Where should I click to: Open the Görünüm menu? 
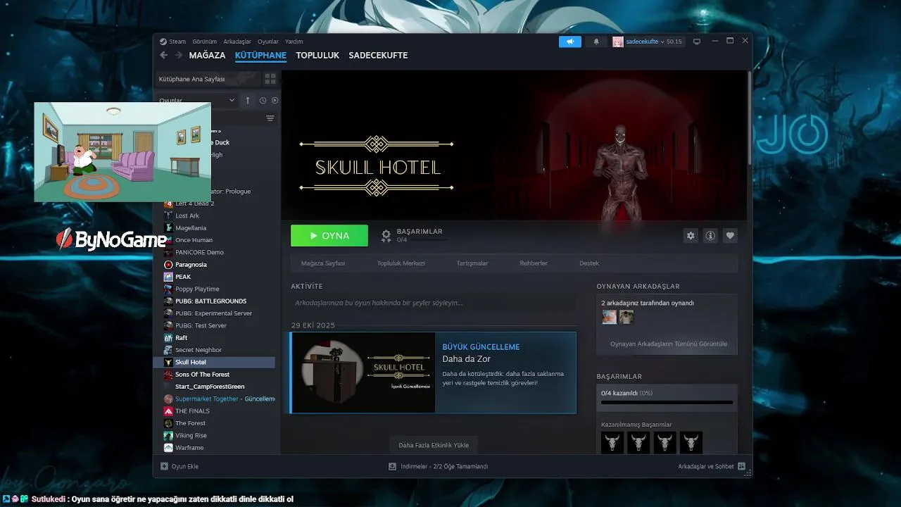pyautogui.click(x=205, y=42)
